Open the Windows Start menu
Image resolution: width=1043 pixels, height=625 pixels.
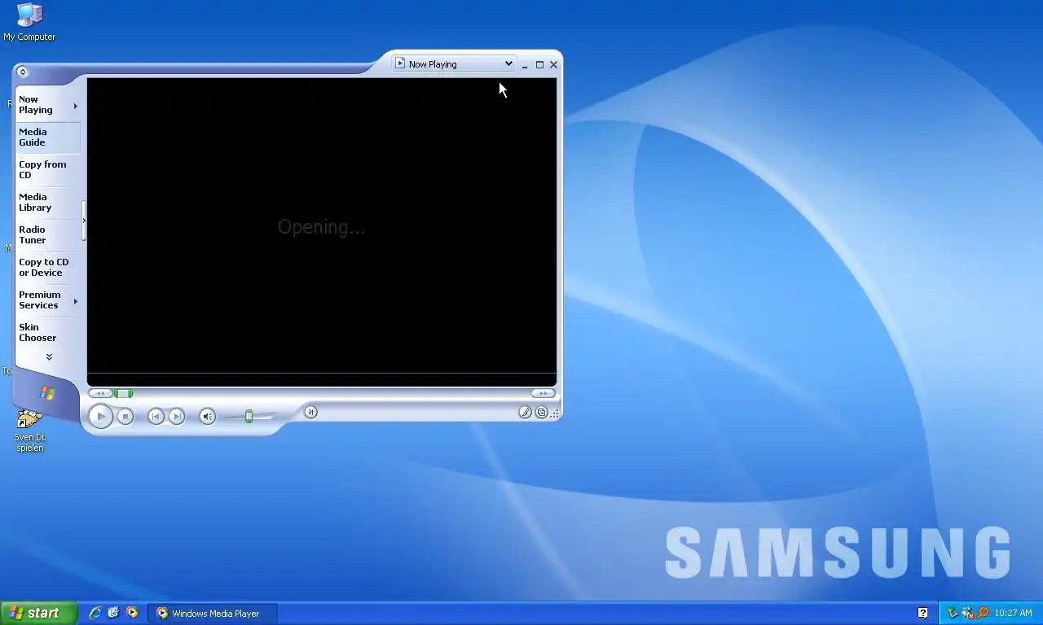click(38, 613)
